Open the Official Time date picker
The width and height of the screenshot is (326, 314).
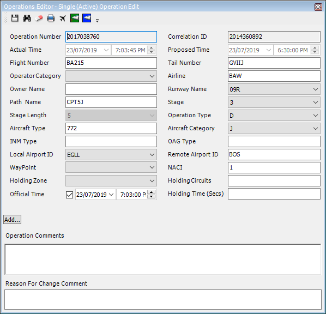tap(111, 195)
